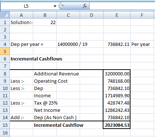Select column F header

coord(142,15)
